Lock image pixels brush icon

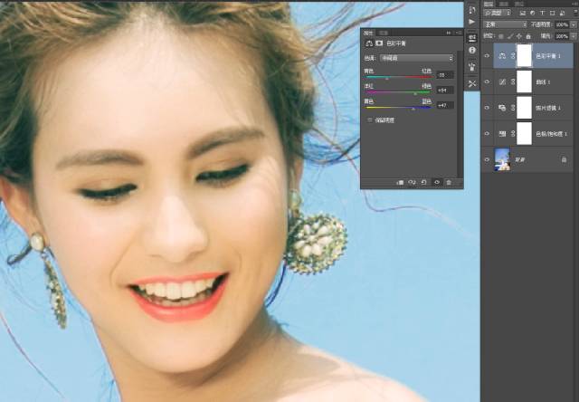[x=510, y=36]
